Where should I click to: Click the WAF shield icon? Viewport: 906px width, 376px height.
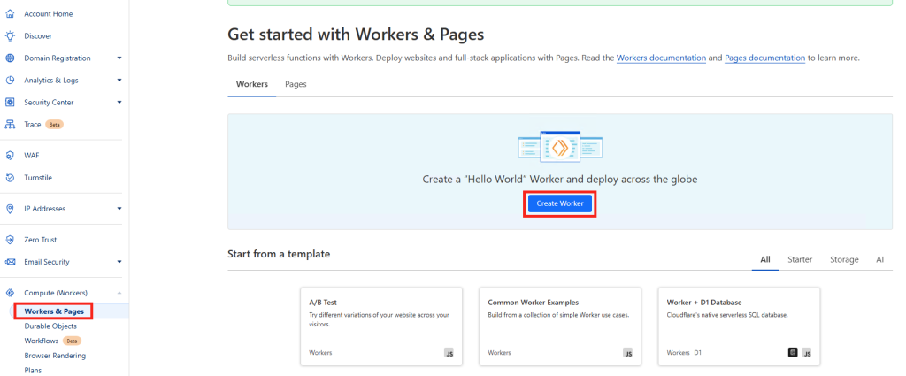click(x=10, y=156)
